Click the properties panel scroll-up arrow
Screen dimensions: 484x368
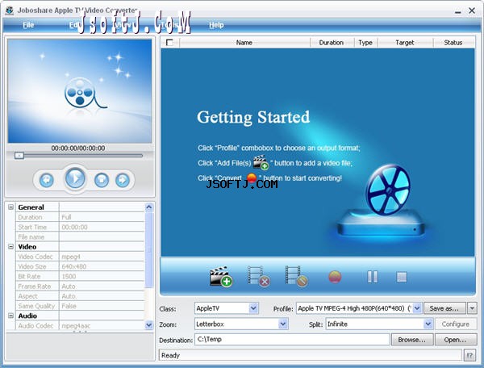click(148, 207)
